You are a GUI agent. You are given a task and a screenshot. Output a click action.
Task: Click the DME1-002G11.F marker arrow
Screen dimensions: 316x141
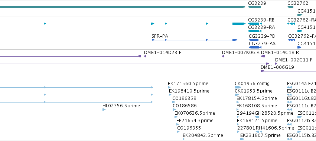point(276,64)
